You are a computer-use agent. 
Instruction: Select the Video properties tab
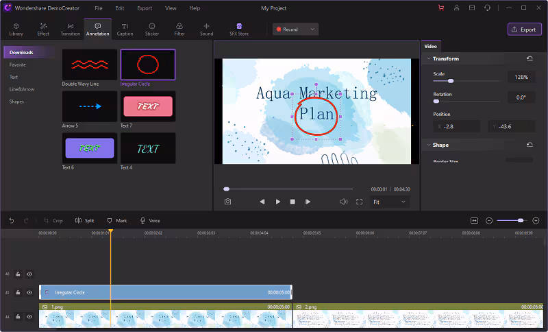click(x=431, y=46)
